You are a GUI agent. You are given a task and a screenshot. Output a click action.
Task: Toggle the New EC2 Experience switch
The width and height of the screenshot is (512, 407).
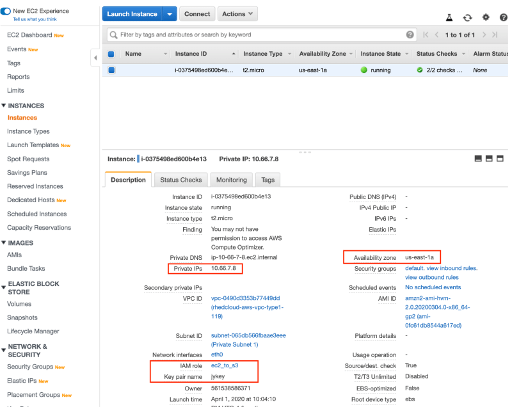coord(6,12)
